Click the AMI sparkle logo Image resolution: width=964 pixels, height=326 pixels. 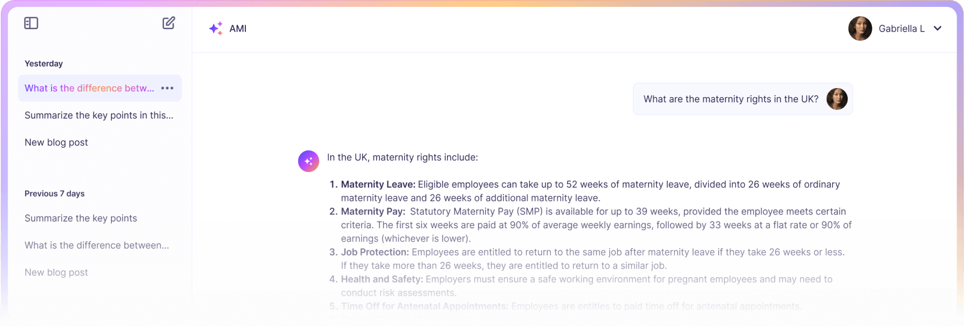pos(216,29)
